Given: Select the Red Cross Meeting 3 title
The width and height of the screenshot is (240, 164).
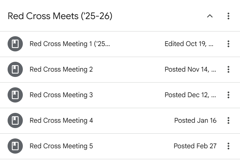Looking at the screenshot, I should 61,95.
